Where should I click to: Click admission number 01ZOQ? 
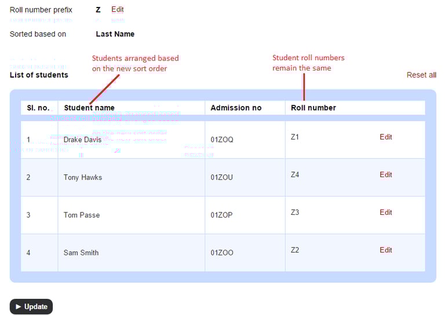222,140
